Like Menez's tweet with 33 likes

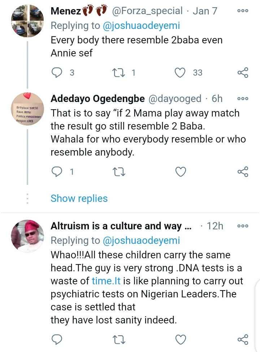tap(180, 73)
